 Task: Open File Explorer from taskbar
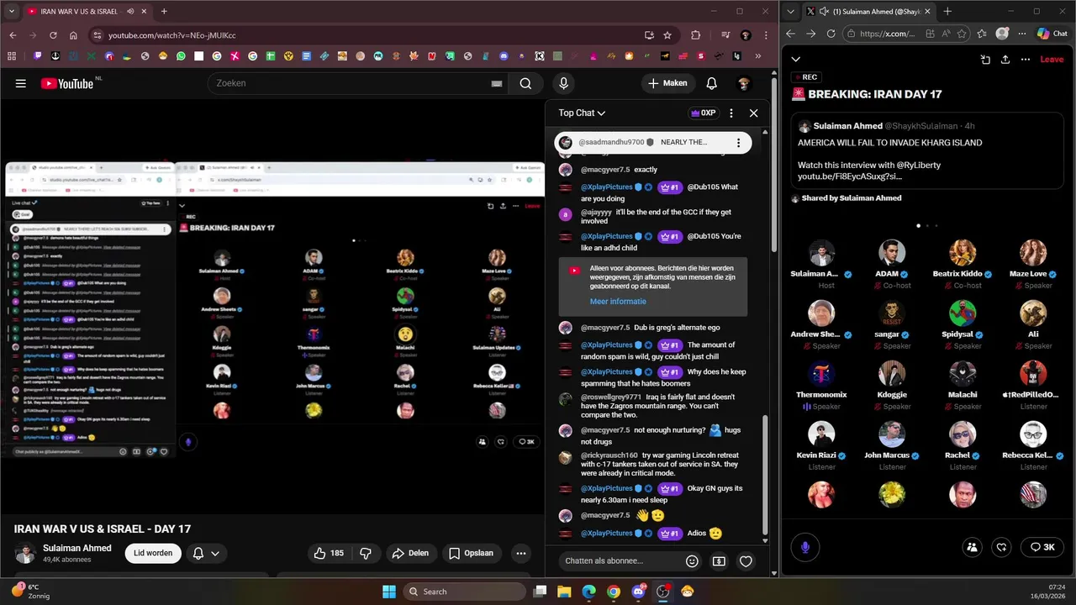[564, 592]
